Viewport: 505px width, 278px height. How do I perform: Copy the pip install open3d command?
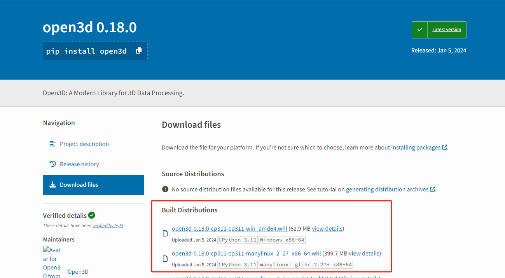pos(139,51)
